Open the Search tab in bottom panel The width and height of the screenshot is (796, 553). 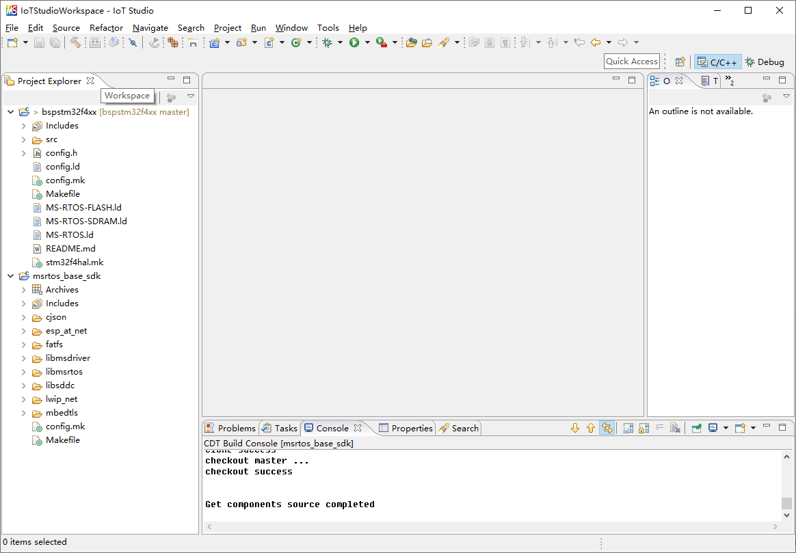tap(459, 428)
